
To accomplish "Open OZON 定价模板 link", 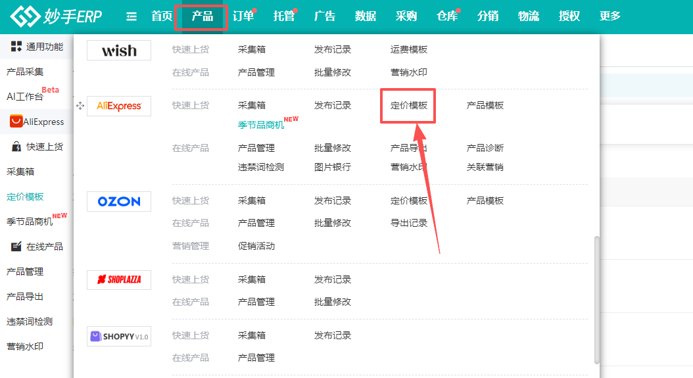I will pyautogui.click(x=409, y=201).
